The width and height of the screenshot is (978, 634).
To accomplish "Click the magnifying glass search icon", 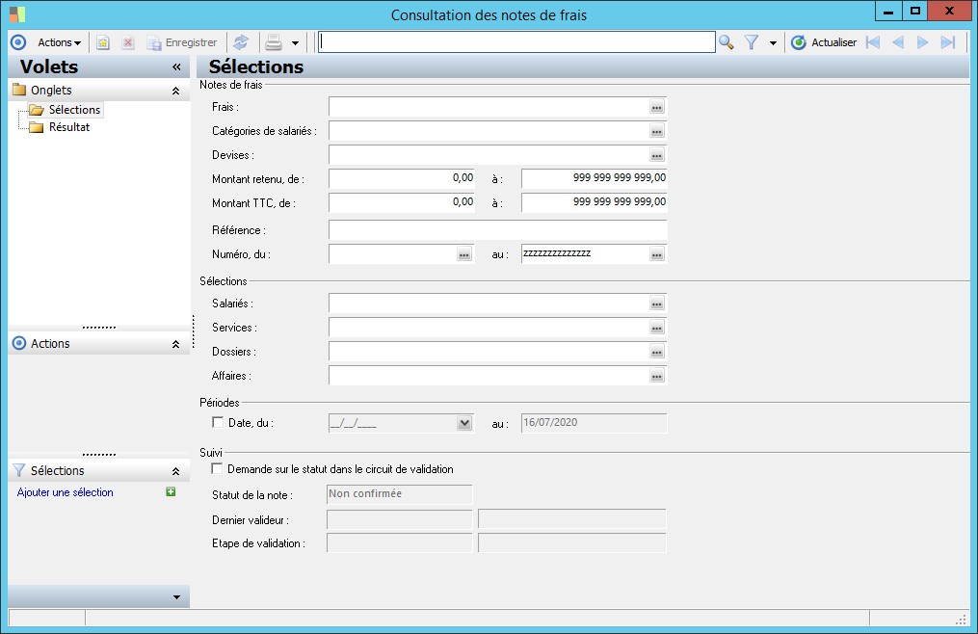I will (x=727, y=42).
